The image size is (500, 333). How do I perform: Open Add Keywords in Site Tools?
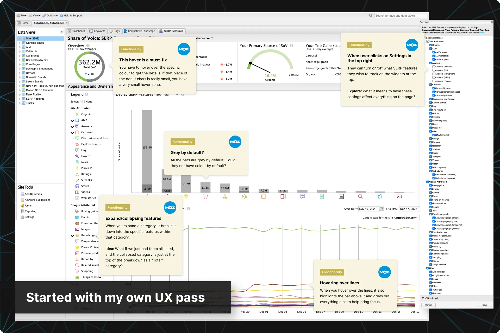[31, 194]
